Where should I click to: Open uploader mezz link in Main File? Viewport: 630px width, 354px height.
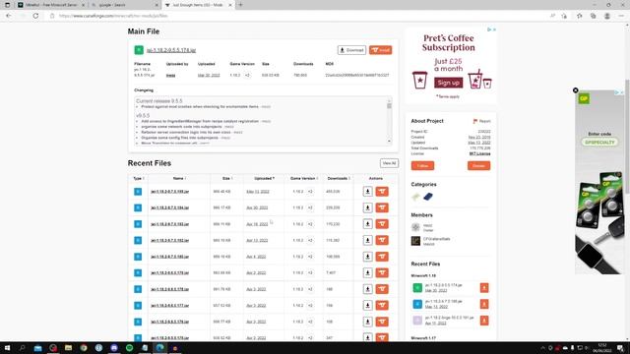point(170,75)
